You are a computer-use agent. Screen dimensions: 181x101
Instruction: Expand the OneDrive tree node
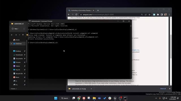point(11,44)
